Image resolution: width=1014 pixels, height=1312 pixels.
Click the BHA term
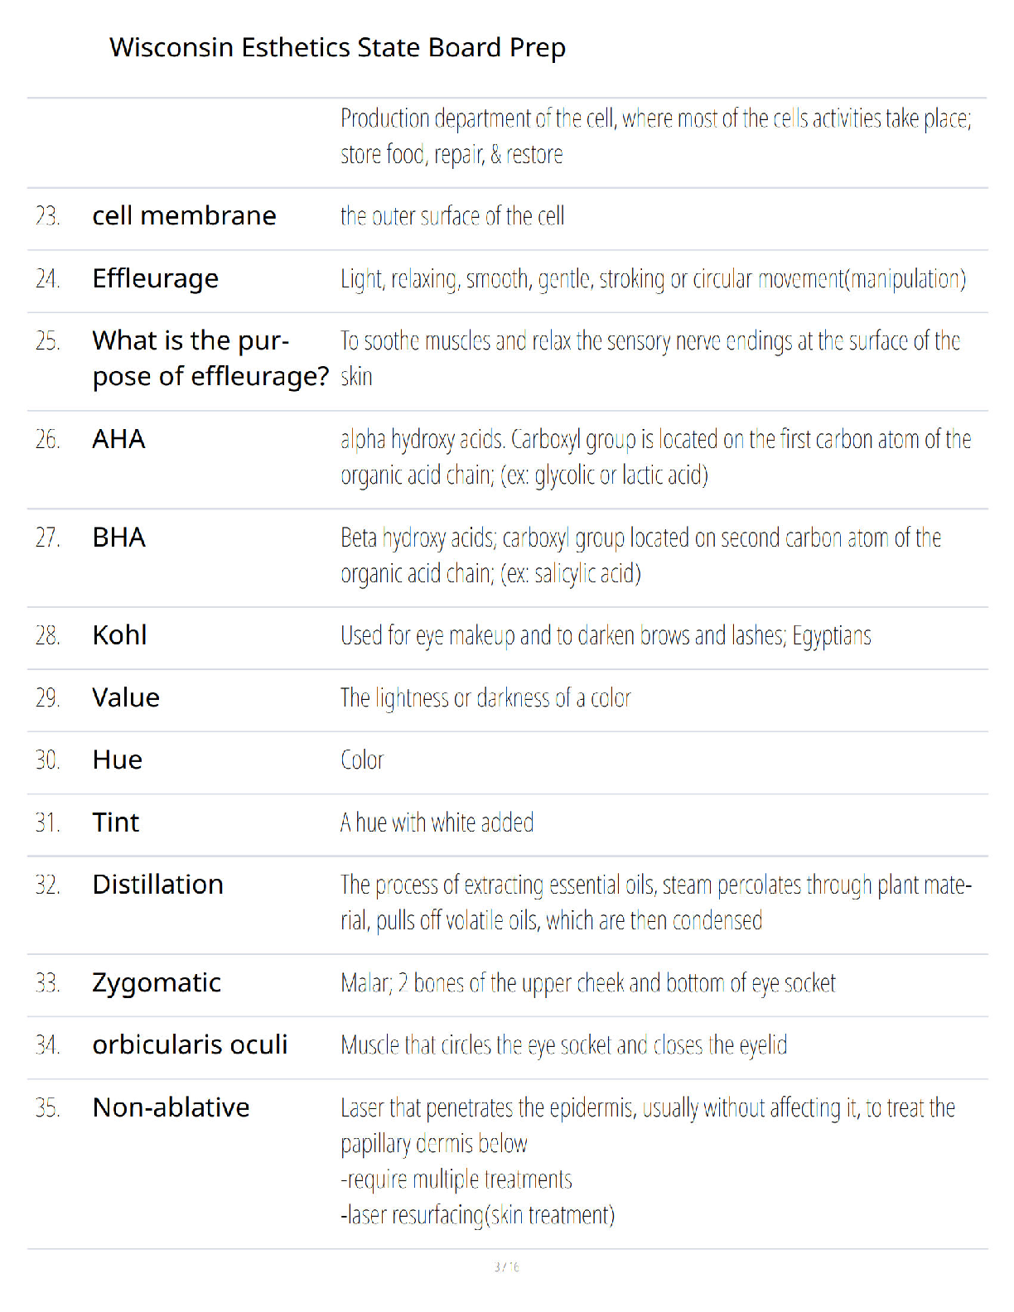pos(118,538)
